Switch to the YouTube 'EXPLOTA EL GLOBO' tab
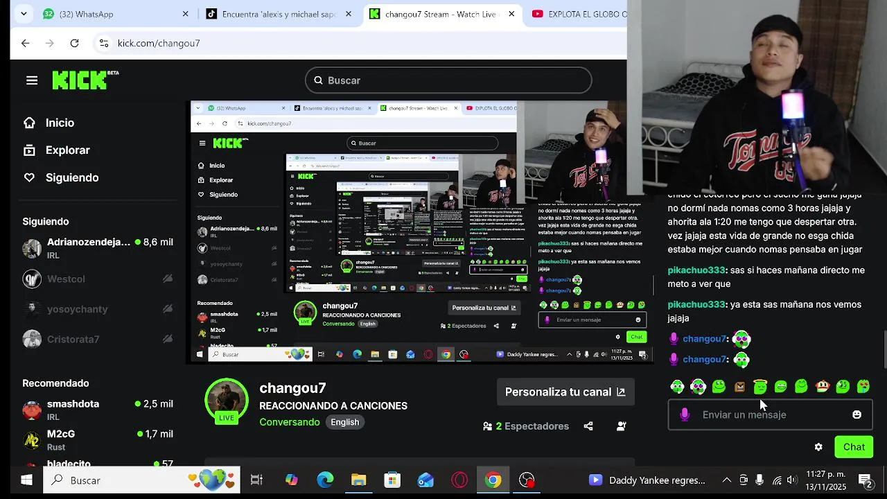Screen dimensions: 887x499 pyautogui.click(x=579, y=14)
